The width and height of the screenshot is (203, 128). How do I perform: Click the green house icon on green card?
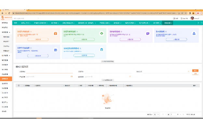101,34
